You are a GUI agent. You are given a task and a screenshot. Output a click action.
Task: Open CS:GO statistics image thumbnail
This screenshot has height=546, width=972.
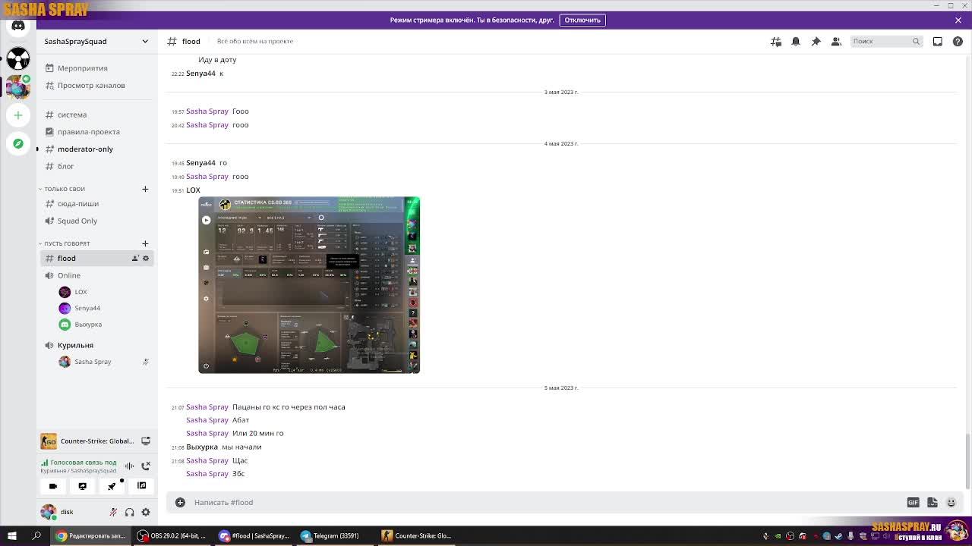309,285
